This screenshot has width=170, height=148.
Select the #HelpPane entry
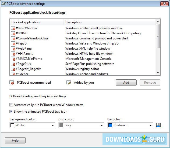pos(24,49)
